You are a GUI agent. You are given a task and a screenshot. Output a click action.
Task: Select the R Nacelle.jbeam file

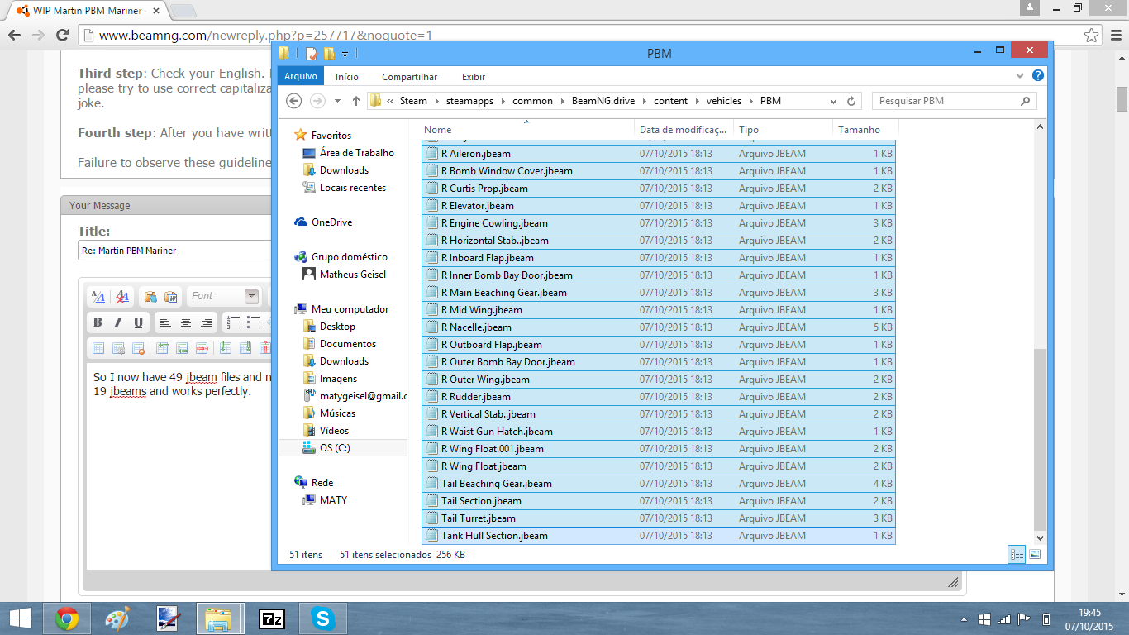476,327
